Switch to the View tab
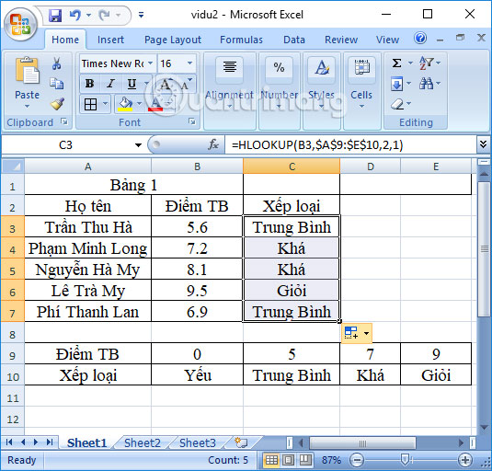The image size is (492, 471). [x=387, y=40]
